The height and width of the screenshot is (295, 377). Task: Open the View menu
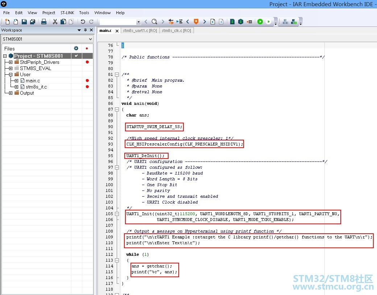coord(32,13)
